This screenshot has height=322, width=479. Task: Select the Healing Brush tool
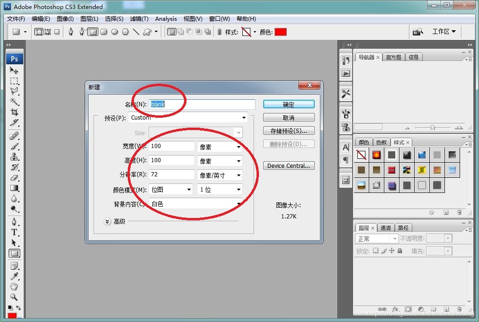pos(14,136)
